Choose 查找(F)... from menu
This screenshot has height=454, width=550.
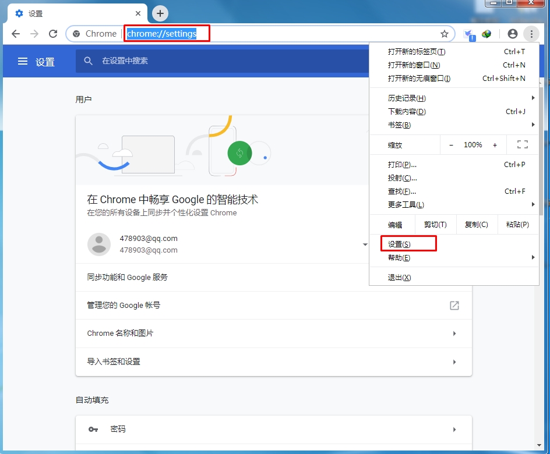(x=454, y=191)
